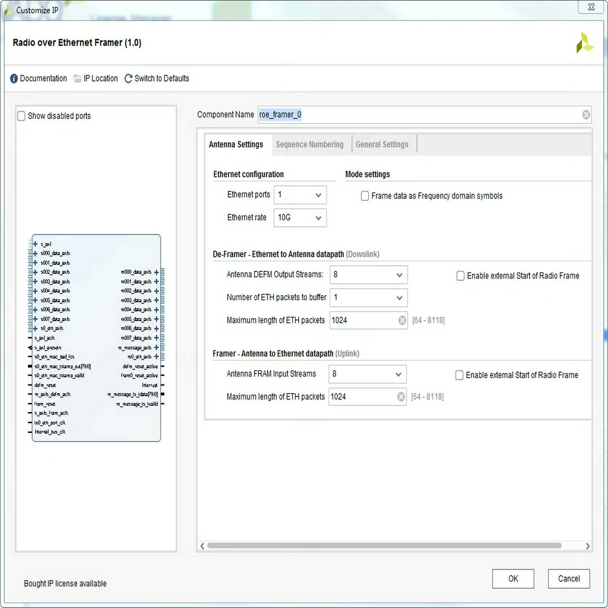This screenshot has height=608, width=608.
Task: Click the m_message_ts_tvalid port label
Action: [137, 404]
